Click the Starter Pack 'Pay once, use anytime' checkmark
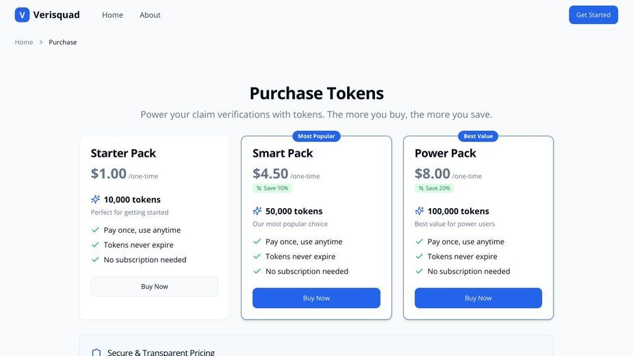Viewport: 633px width, 356px height. 95,230
